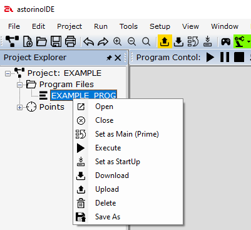Image resolution: width=251 pixels, height=230 pixels.
Task: Save with the floppy disk toolbar icon
Action: point(56,41)
